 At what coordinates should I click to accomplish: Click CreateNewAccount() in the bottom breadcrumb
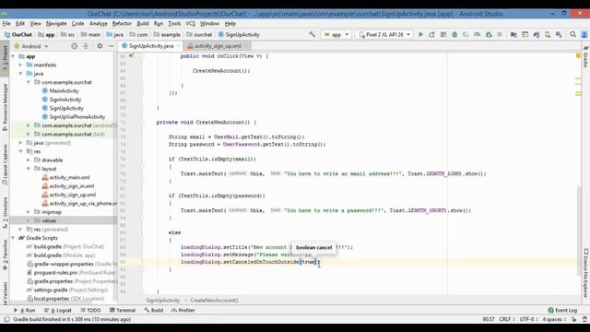click(214, 301)
